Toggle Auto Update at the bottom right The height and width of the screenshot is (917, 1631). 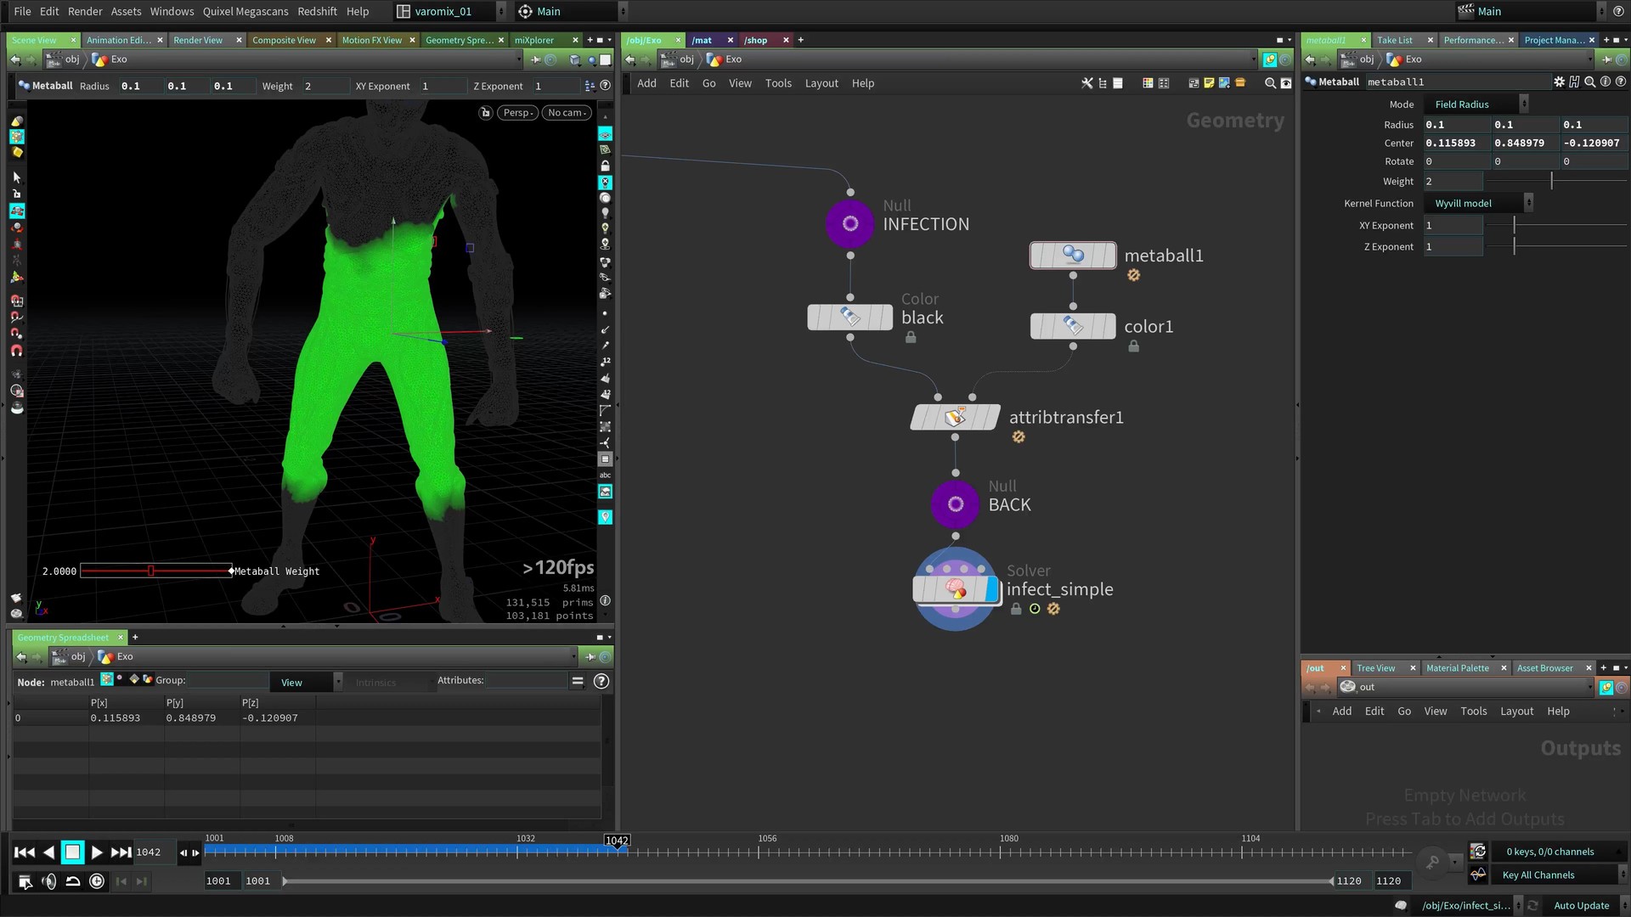(x=1580, y=905)
